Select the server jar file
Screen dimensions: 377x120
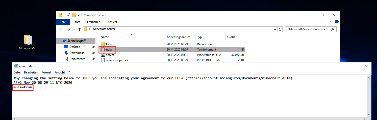(110, 55)
